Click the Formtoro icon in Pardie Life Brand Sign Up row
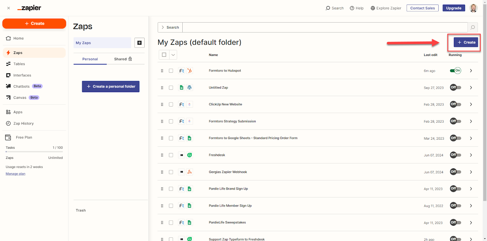Screen dimensions: 487x241 click(x=181, y=189)
